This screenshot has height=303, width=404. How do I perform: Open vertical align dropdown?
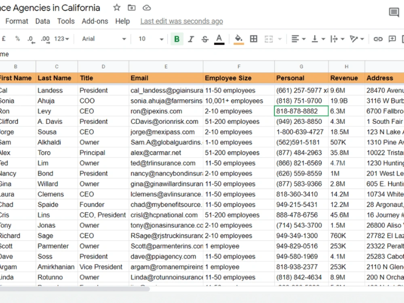(x=318, y=39)
